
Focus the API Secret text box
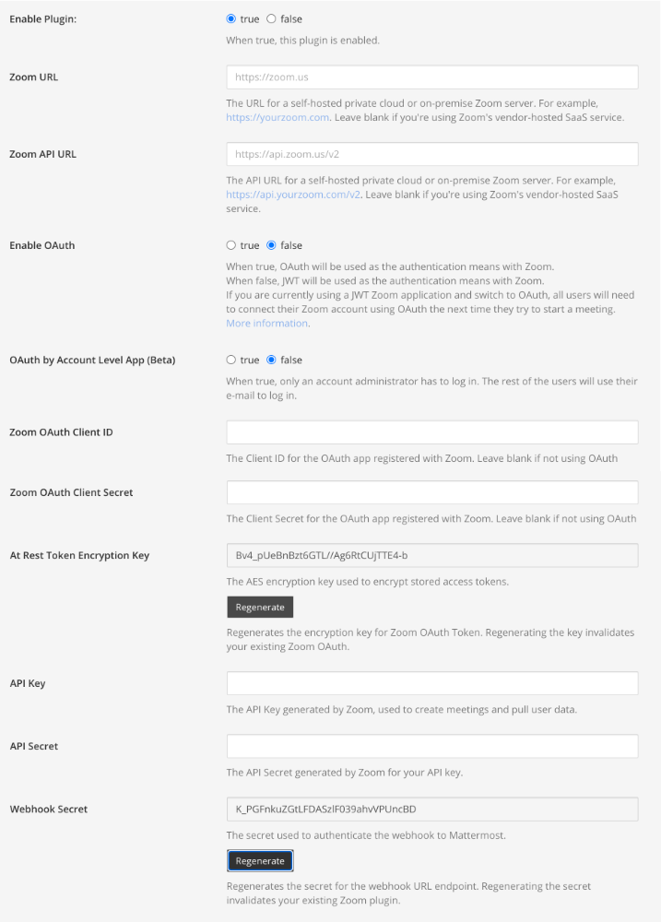431,746
